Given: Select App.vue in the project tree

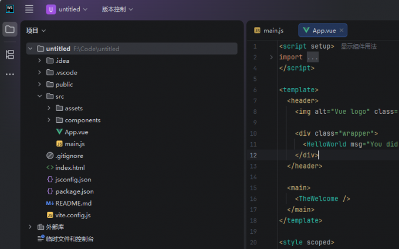Looking at the screenshot, I should [x=76, y=132].
